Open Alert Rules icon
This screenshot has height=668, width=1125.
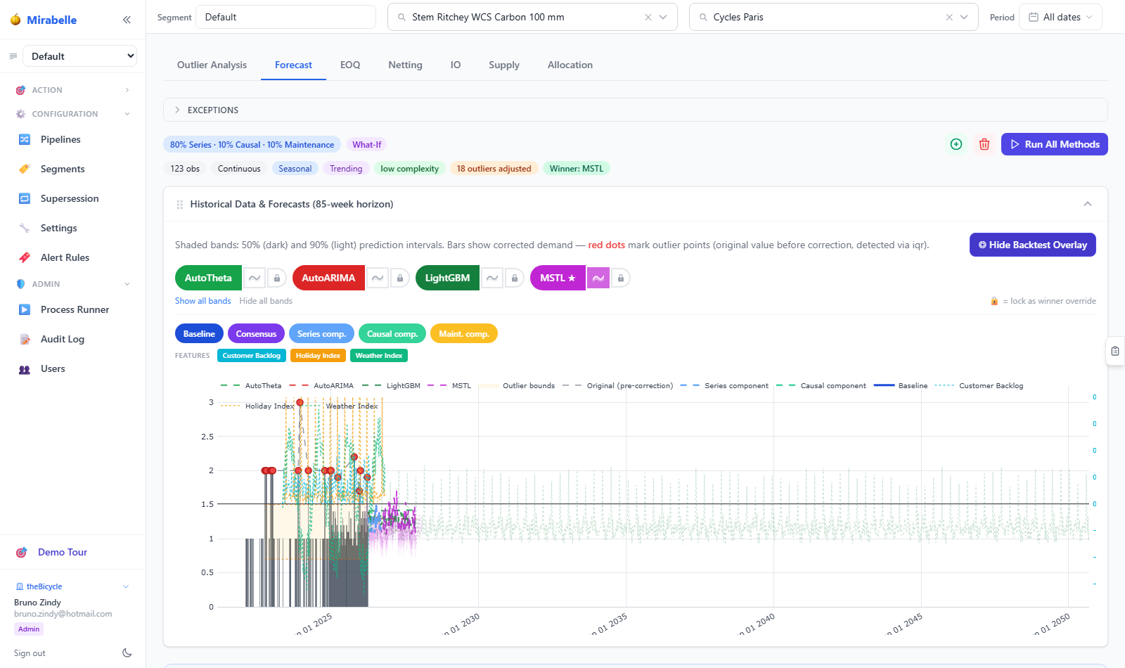point(25,257)
